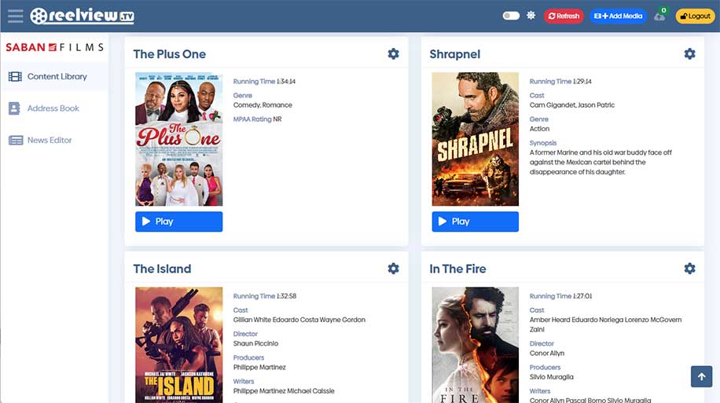Viewport: 720px width, 403px height.
Task: Click The Plus One title
Action: point(170,54)
